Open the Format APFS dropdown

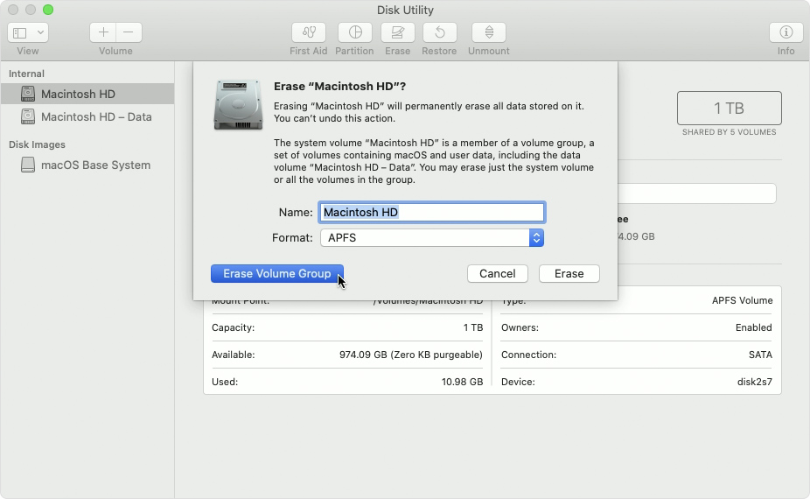pyautogui.click(x=432, y=238)
